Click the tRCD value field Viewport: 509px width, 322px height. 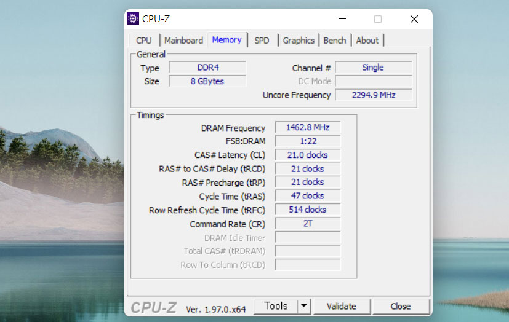(308, 169)
